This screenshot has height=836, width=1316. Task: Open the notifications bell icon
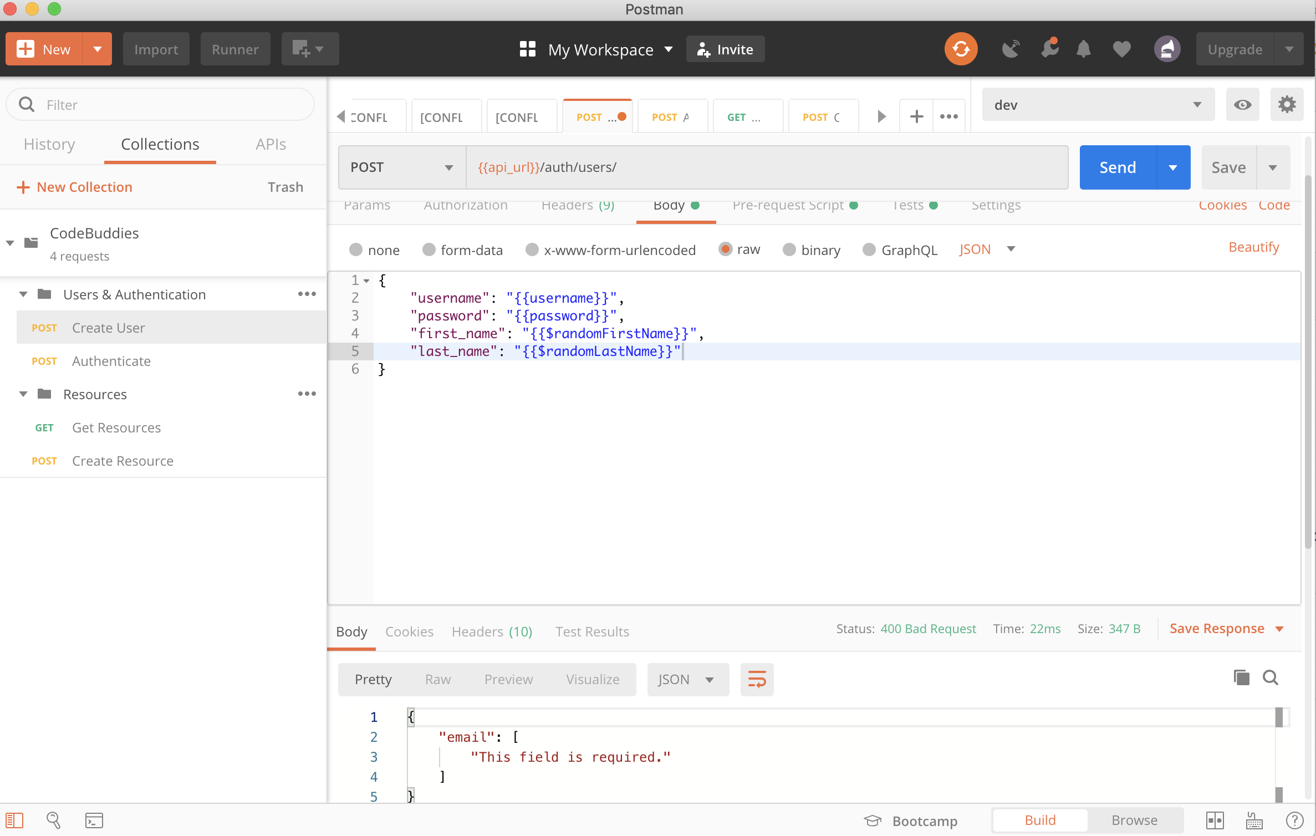pos(1083,49)
